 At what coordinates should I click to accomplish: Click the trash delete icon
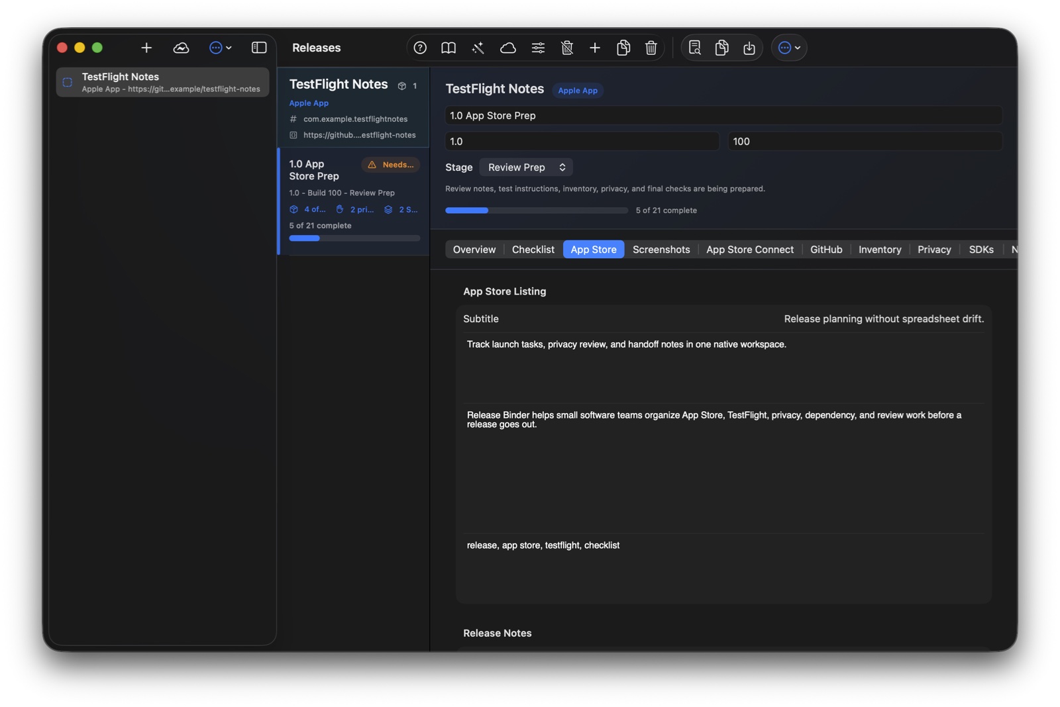651,48
